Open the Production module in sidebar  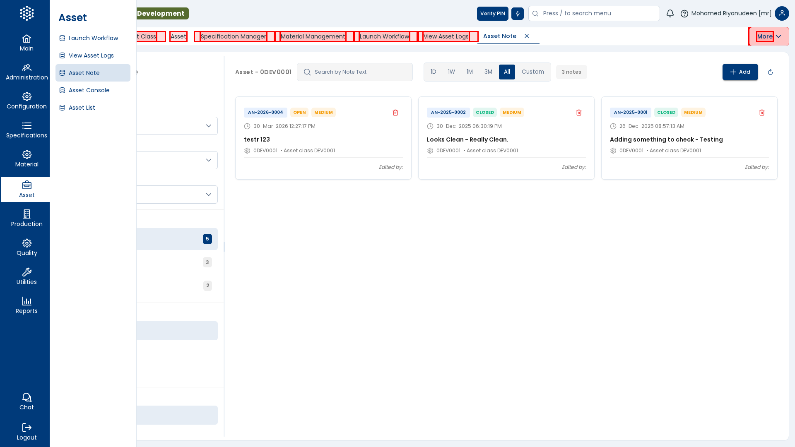pyautogui.click(x=26, y=218)
